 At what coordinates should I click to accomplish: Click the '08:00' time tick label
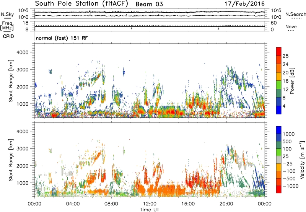[x=111, y=204]
